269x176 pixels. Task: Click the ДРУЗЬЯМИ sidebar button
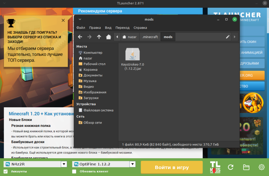pyautogui.click(x=252, y=63)
